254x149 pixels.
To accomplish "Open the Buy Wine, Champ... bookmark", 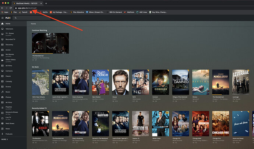I will click(158, 12).
